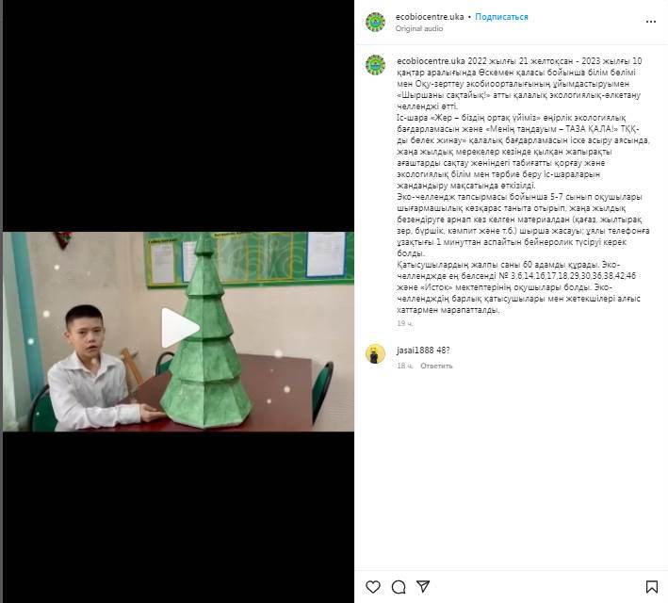Save the post with the bookmark icon

[651, 587]
